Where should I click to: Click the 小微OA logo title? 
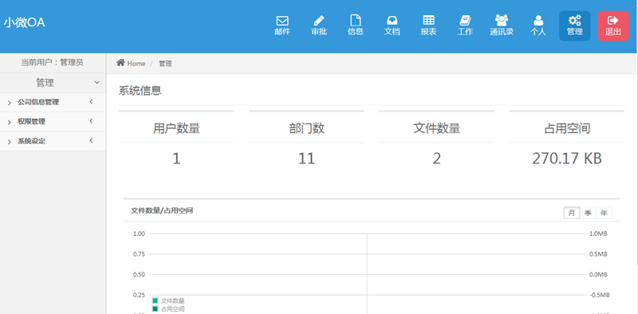click(25, 23)
